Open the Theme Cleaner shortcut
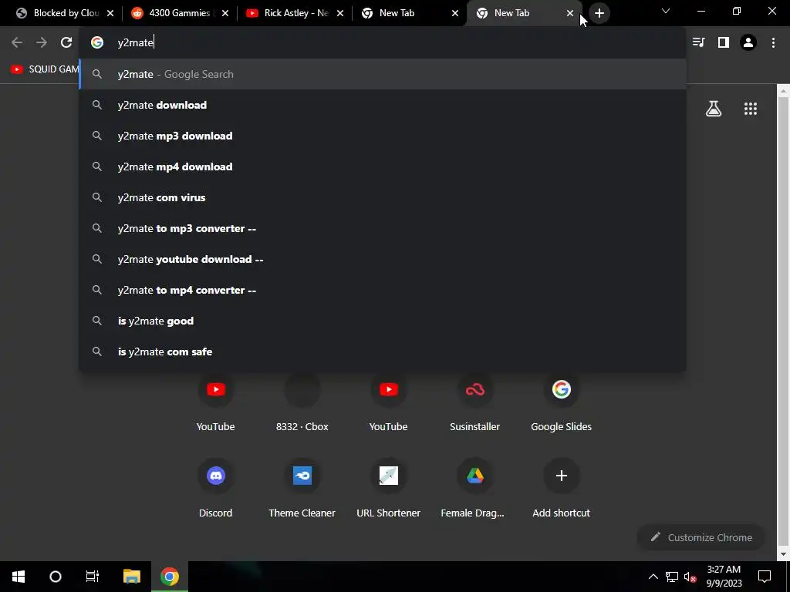This screenshot has width=790, height=592. [302, 489]
